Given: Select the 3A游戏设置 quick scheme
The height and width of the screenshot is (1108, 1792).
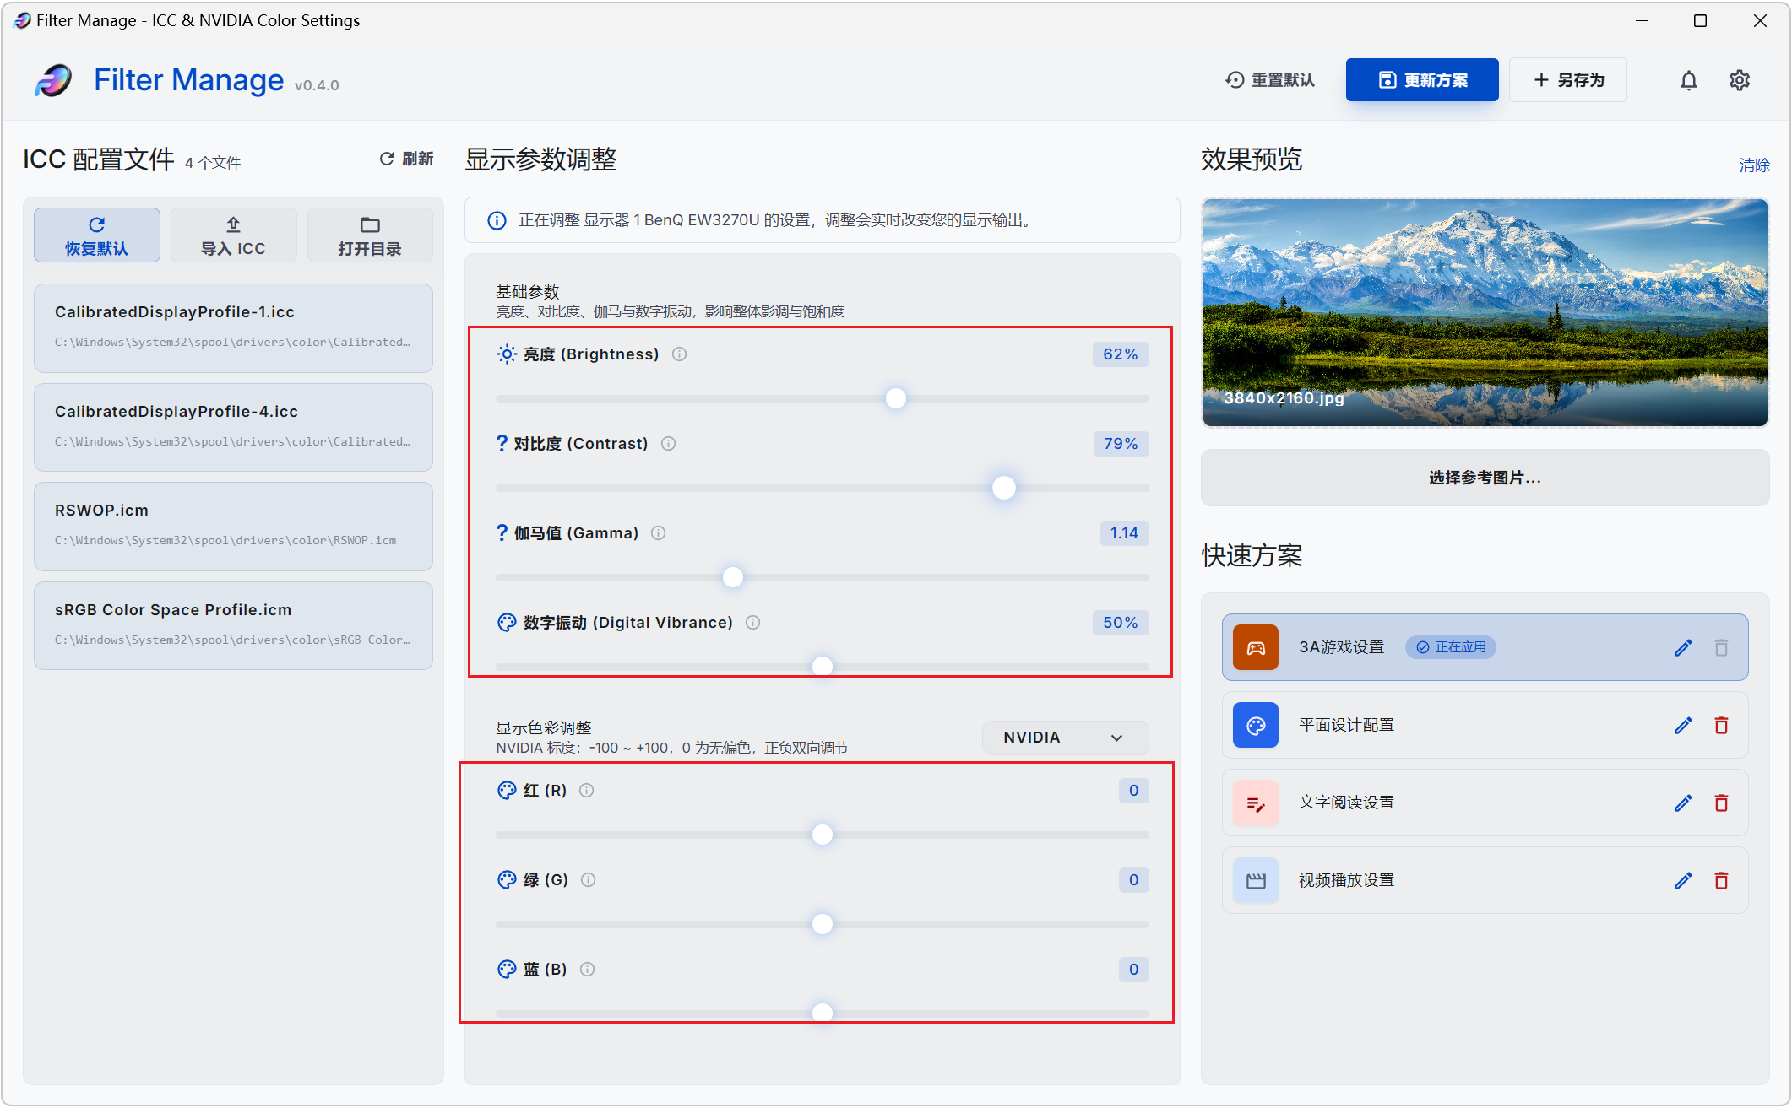Looking at the screenshot, I should [1485, 647].
